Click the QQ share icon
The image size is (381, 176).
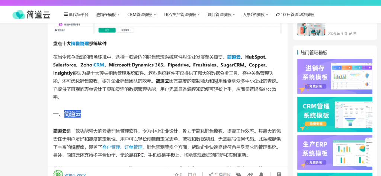tap(261, 174)
